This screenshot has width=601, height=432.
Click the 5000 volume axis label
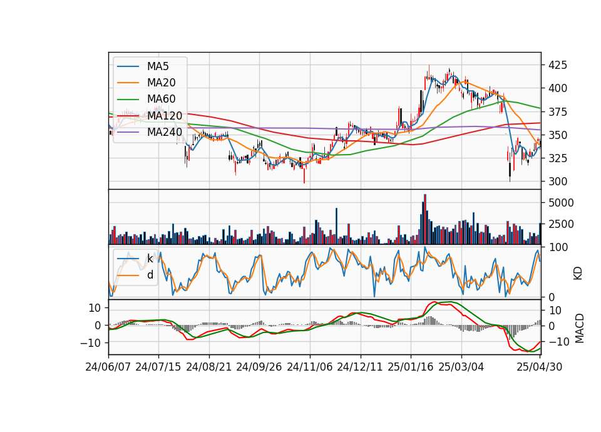tap(561, 203)
